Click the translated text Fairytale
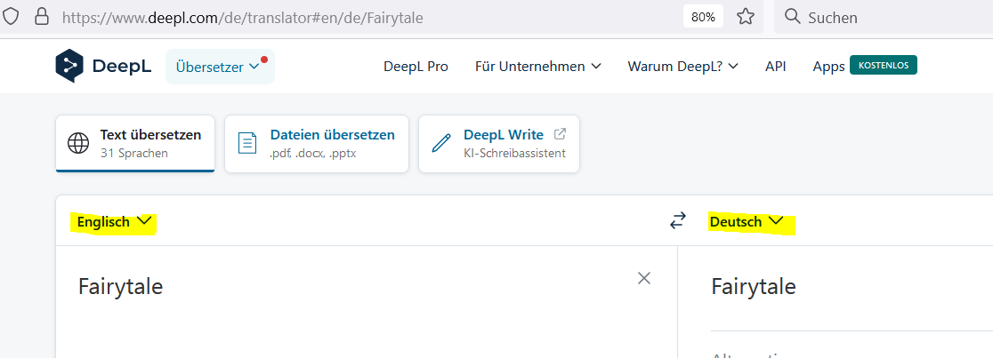The width and height of the screenshot is (993, 358). pos(753,287)
